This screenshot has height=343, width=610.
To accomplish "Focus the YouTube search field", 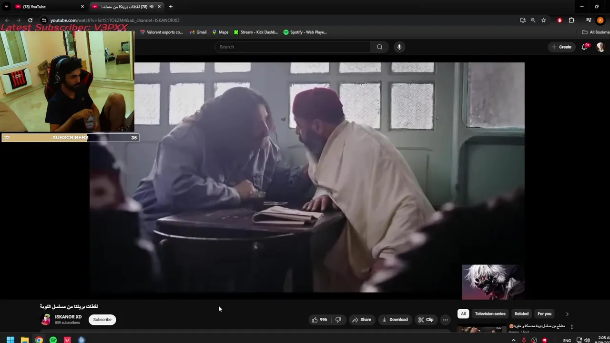I will click(x=293, y=47).
